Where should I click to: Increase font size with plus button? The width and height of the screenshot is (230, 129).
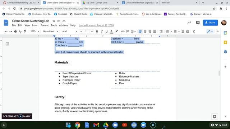click(92, 32)
